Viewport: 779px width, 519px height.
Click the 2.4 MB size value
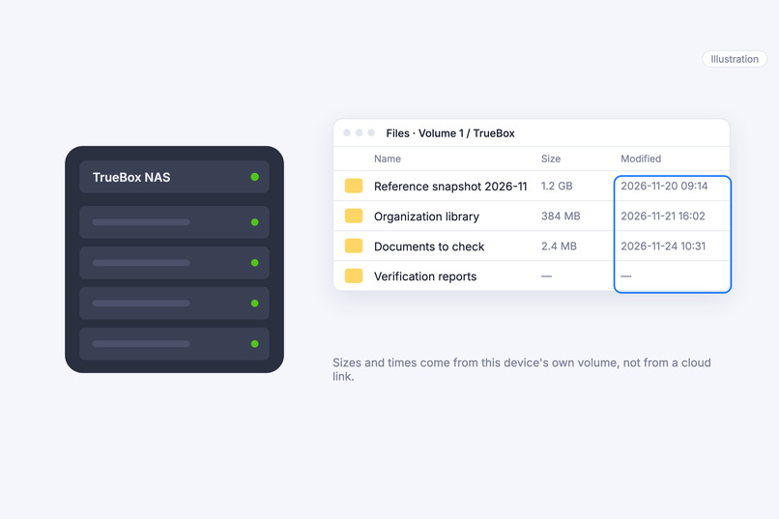559,245
